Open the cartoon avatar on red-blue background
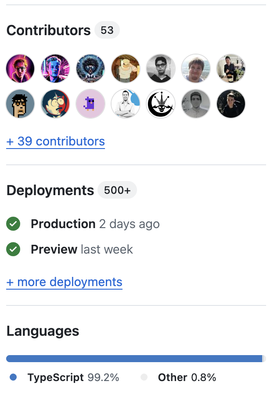Image resolution: width=274 pixels, height=414 pixels. (55, 104)
